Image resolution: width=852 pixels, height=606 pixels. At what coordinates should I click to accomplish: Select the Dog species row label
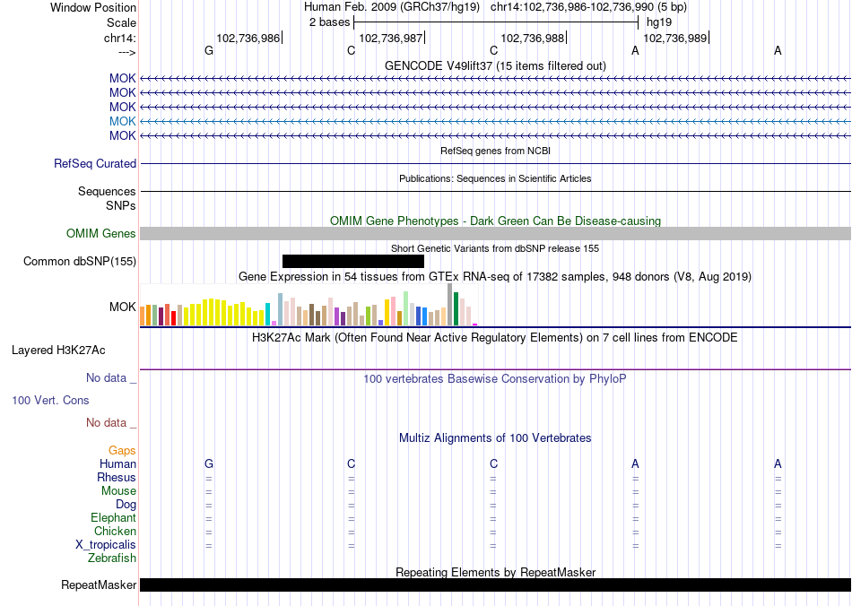point(126,505)
